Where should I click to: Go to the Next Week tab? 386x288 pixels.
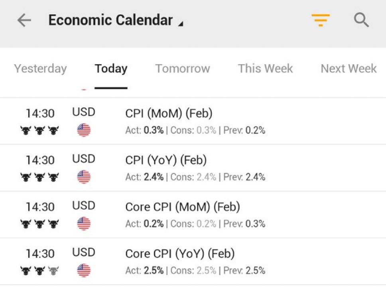coord(349,69)
